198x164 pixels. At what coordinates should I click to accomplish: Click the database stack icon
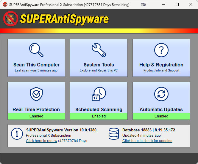[x=114, y=134]
